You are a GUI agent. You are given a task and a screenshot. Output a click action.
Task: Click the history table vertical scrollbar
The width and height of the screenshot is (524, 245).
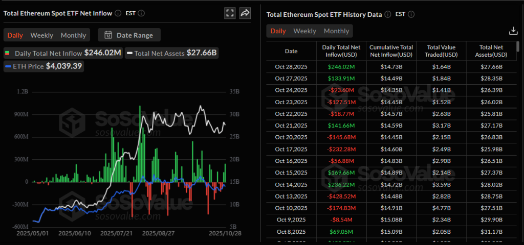click(518, 47)
